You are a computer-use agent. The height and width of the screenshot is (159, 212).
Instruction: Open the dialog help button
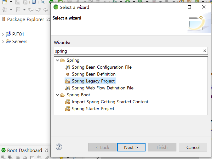tap(59, 147)
